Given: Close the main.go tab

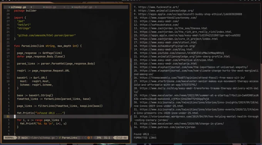Looking at the screenshot, I should coord(64,7).
